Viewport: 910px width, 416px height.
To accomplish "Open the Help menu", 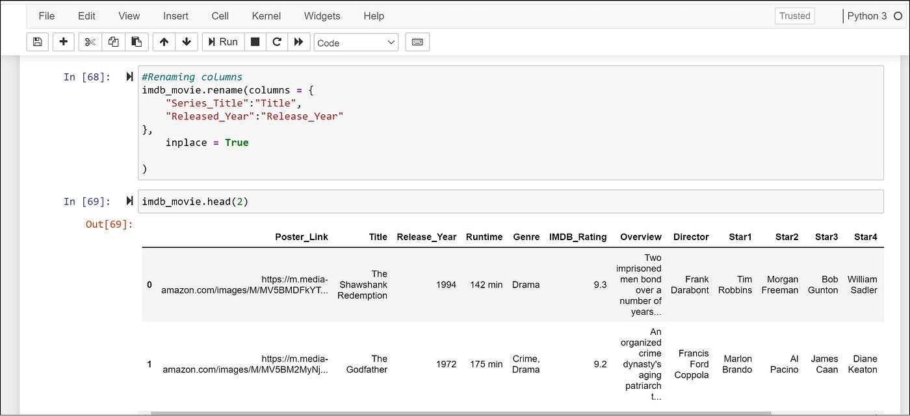I will (374, 16).
